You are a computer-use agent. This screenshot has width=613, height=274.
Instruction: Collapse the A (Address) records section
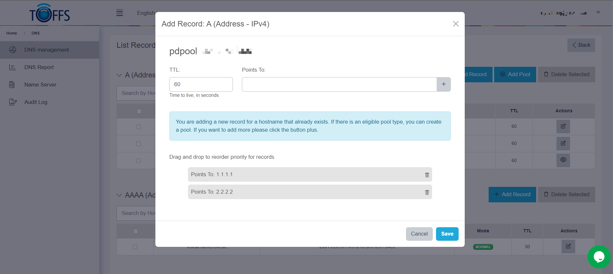119,75
